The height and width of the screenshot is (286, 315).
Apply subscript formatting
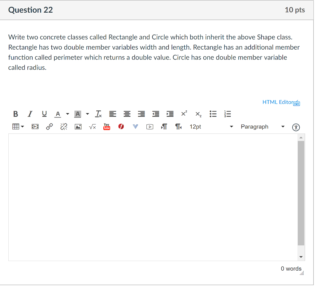[x=198, y=114]
